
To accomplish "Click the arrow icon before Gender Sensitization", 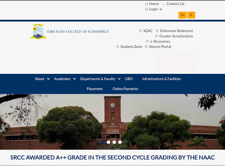I will click(x=156, y=36).
